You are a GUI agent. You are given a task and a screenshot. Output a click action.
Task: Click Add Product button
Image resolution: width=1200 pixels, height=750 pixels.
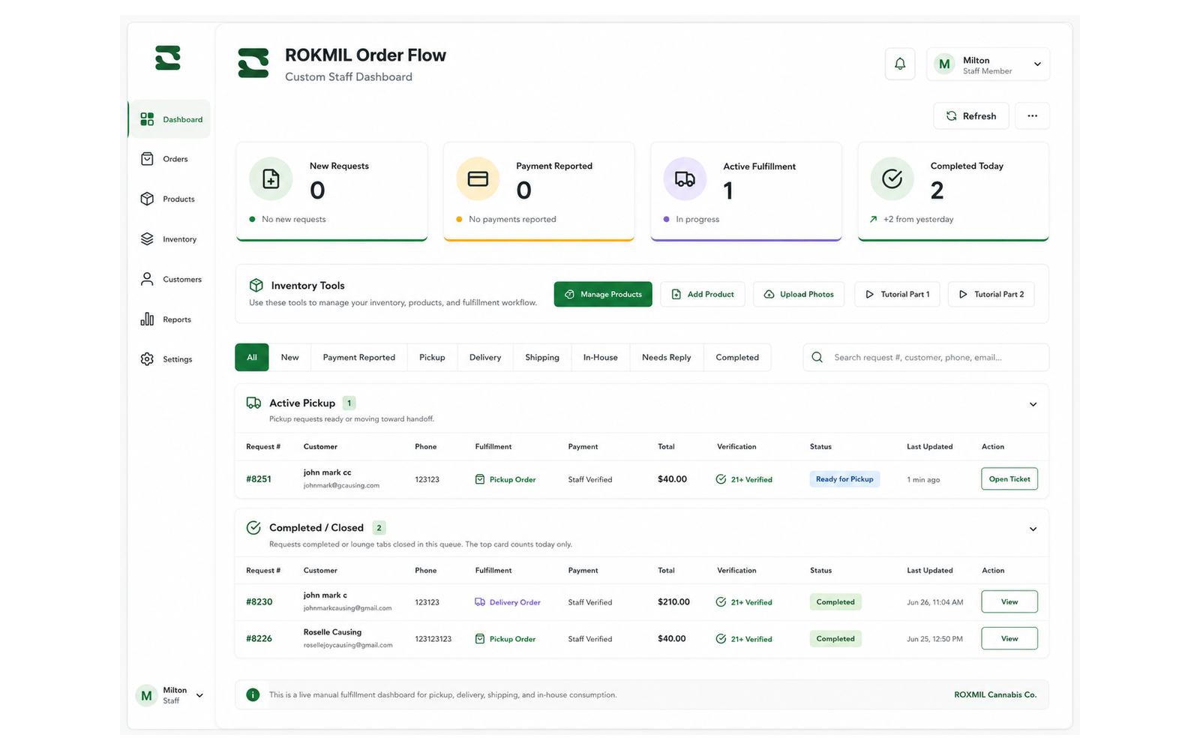click(x=703, y=294)
